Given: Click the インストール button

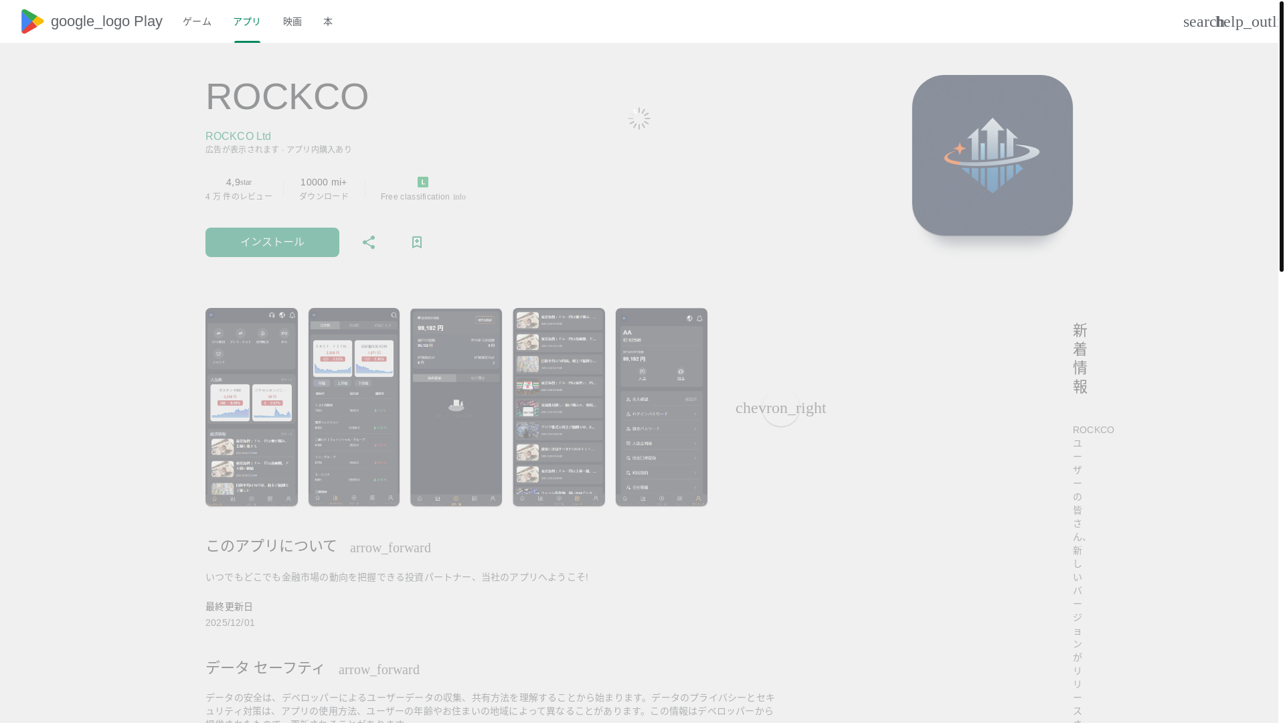Looking at the screenshot, I should 272,242.
